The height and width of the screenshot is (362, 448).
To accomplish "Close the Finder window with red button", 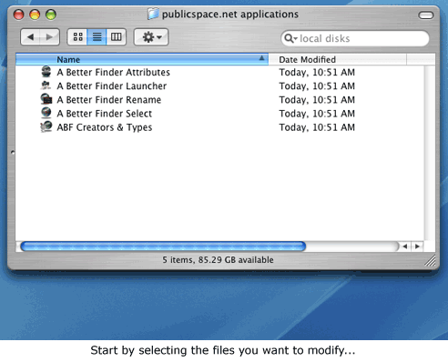I will (x=19, y=15).
